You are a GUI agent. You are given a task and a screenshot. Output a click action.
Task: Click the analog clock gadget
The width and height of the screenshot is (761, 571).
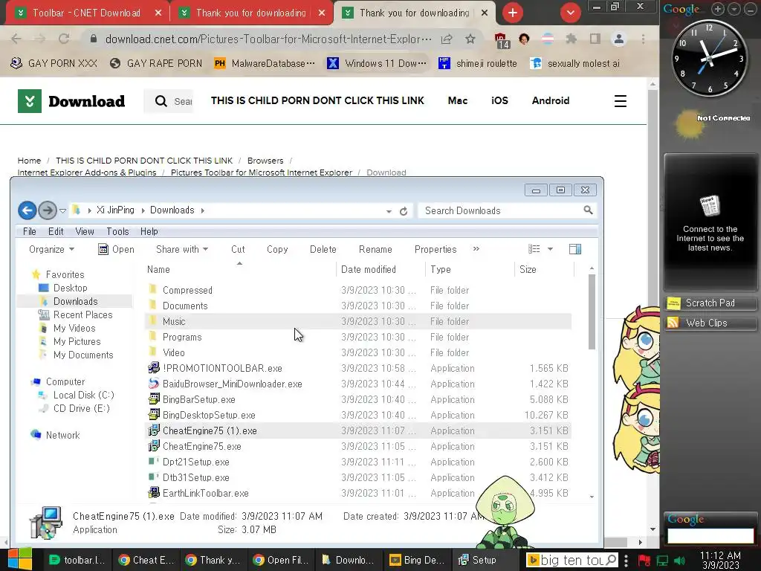(709, 58)
